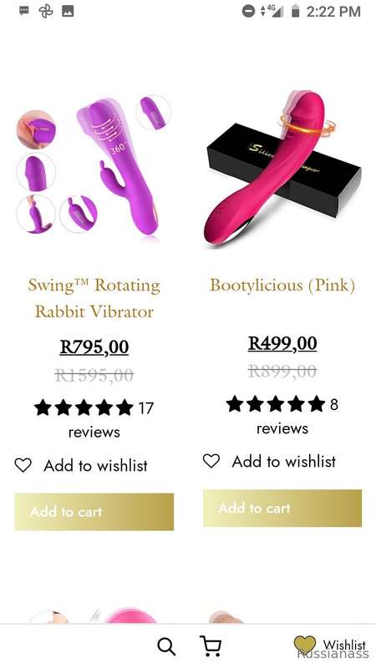View the purple rabbit vibrator product image

94,166
